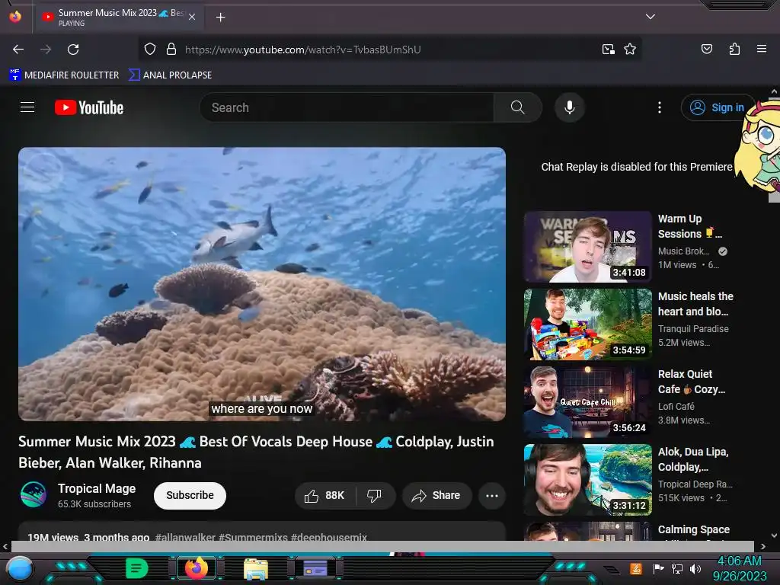Click the Lofi Café channel name
The height and width of the screenshot is (585, 780).
coord(676,407)
